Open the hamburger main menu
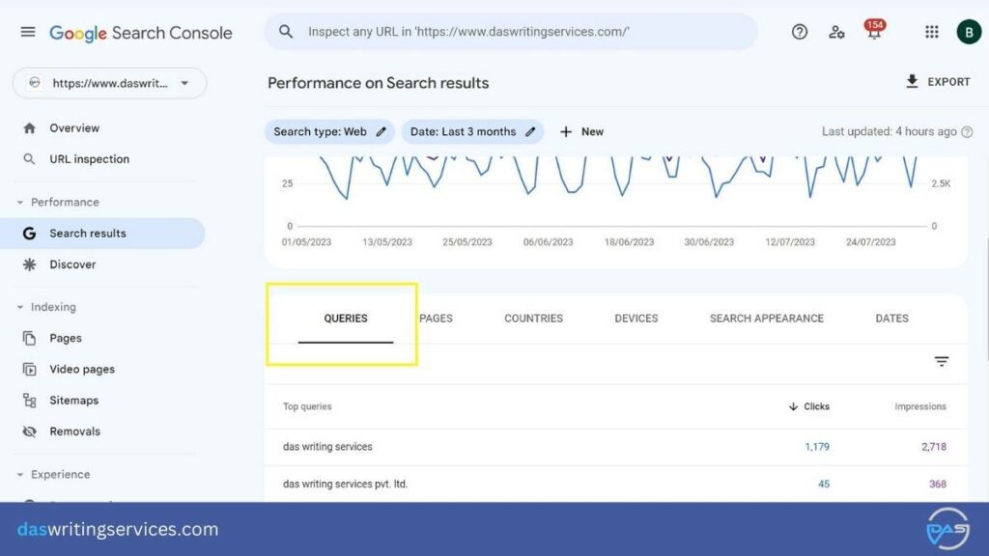989x556 pixels. [28, 32]
